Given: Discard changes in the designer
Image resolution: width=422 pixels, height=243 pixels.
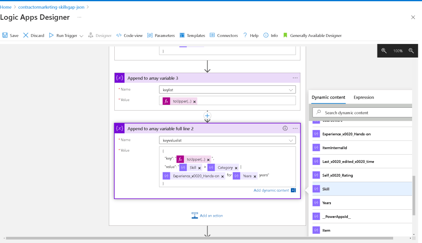Looking at the screenshot, I should (x=34, y=35).
